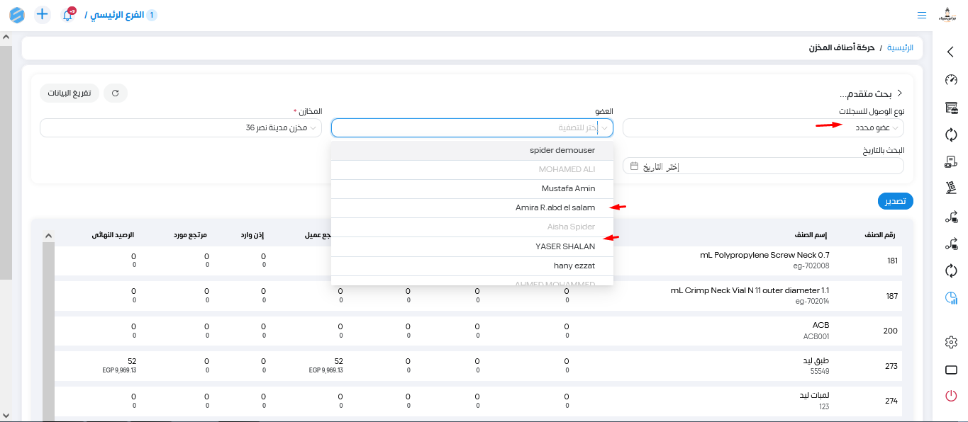The image size is (968, 422).
Task: Open the blue reports chart sidebar icon
Action: pyautogui.click(x=951, y=299)
